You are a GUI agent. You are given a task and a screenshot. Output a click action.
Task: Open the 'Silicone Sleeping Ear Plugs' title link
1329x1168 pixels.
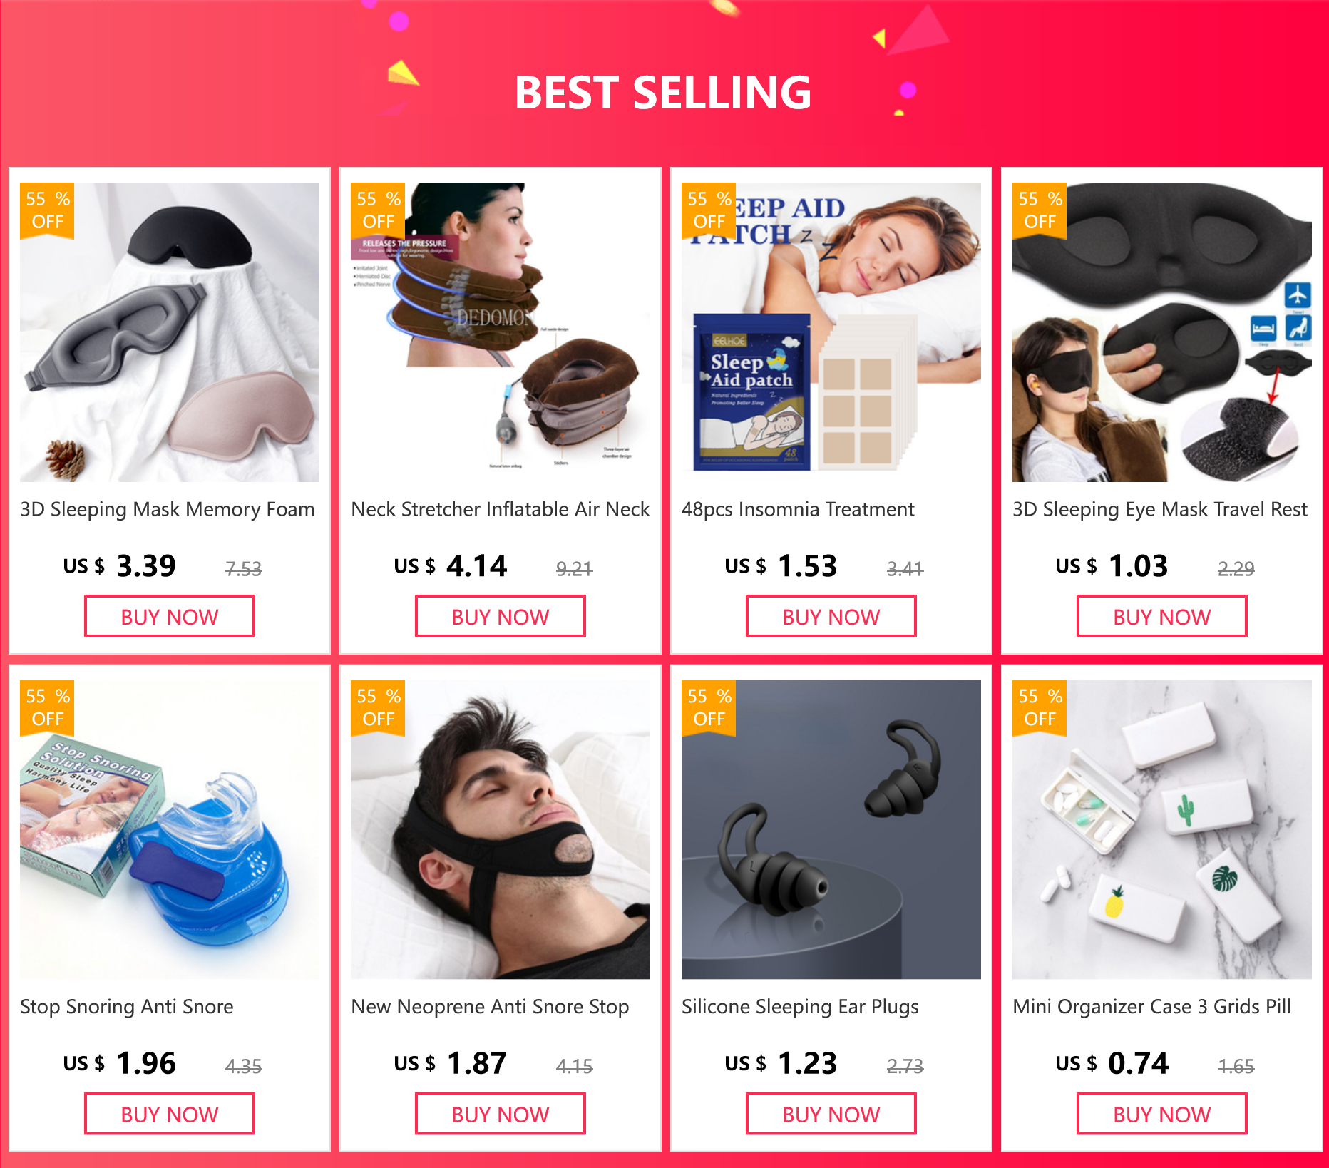point(800,1007)
